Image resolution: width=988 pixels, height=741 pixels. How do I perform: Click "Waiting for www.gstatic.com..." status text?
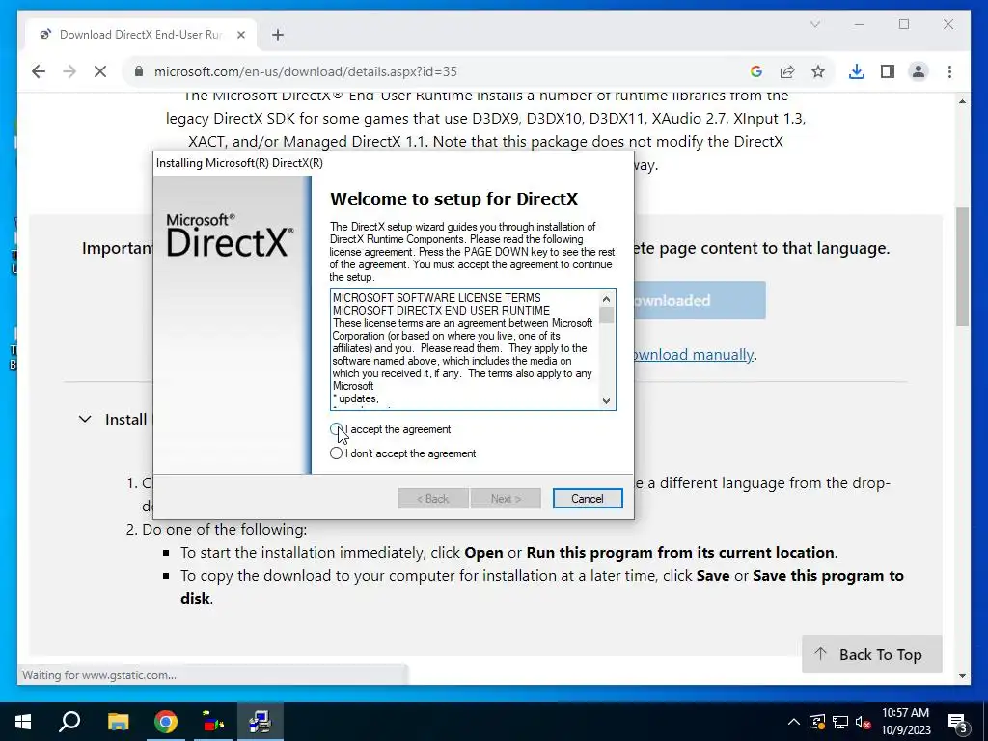(99, 674)
